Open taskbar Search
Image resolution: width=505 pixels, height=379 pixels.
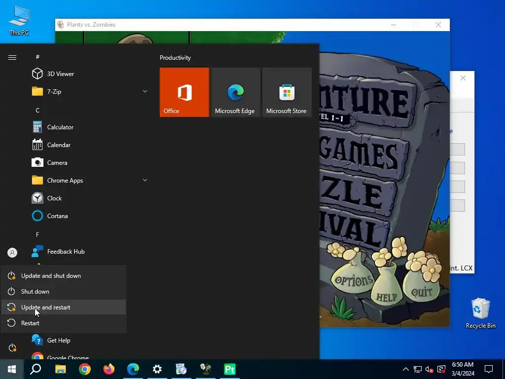coord(36,369)
